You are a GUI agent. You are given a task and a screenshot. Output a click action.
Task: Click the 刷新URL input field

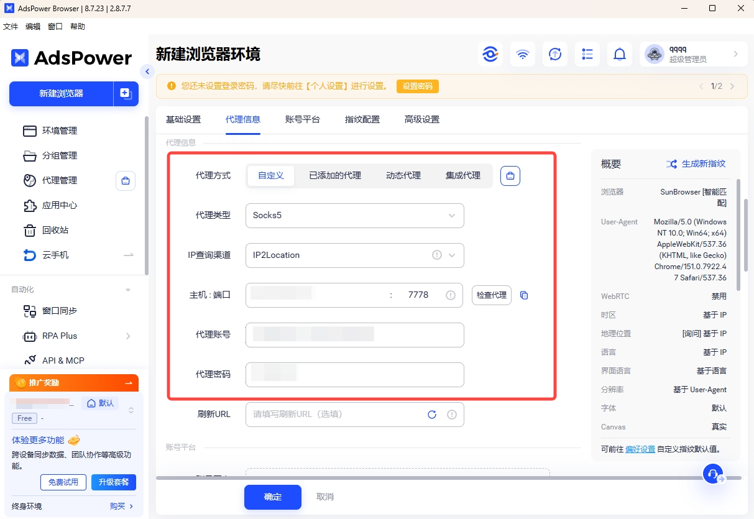(x=355, y=415)
